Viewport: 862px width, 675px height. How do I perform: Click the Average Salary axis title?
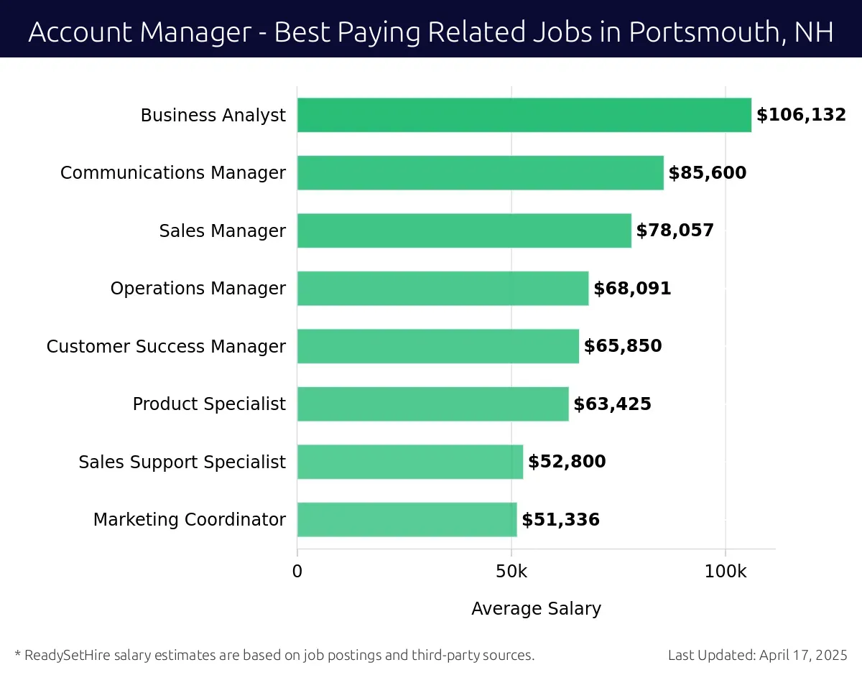tap(536, 609)
